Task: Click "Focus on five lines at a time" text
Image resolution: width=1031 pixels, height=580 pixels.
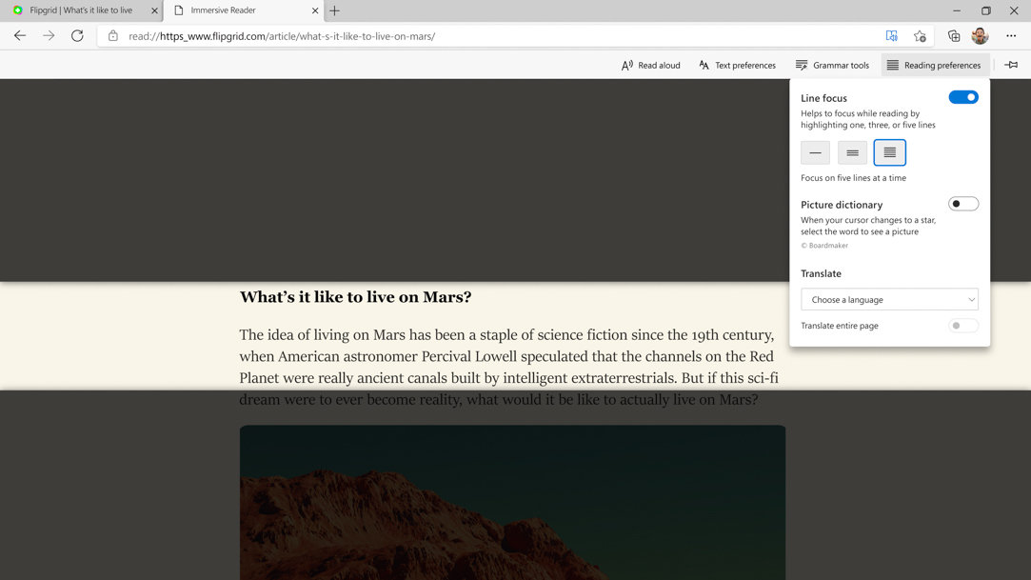Action: (854, 177)
